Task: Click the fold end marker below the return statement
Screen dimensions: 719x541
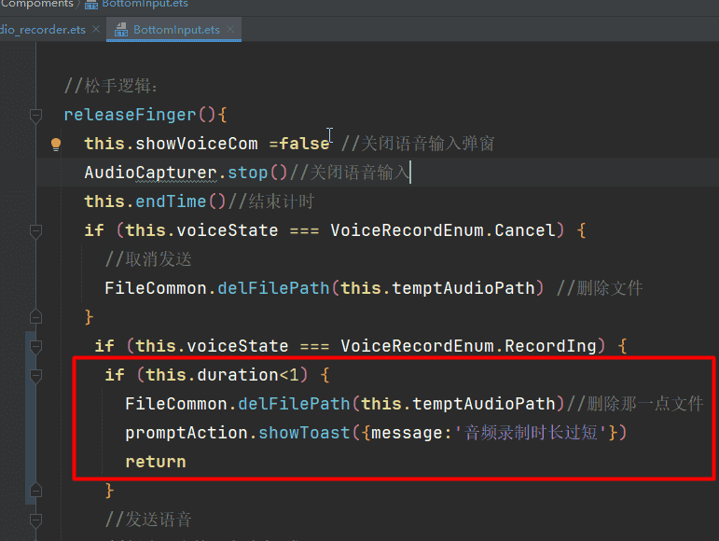Action: [35, 490]
